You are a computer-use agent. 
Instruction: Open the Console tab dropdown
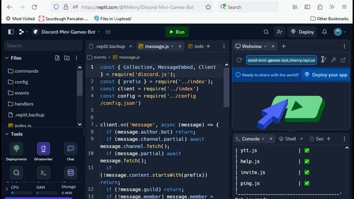tap(263, 139)
